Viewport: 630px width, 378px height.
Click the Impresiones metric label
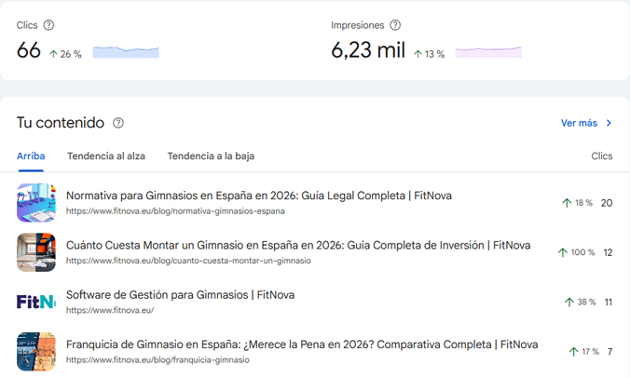[358, 25]
